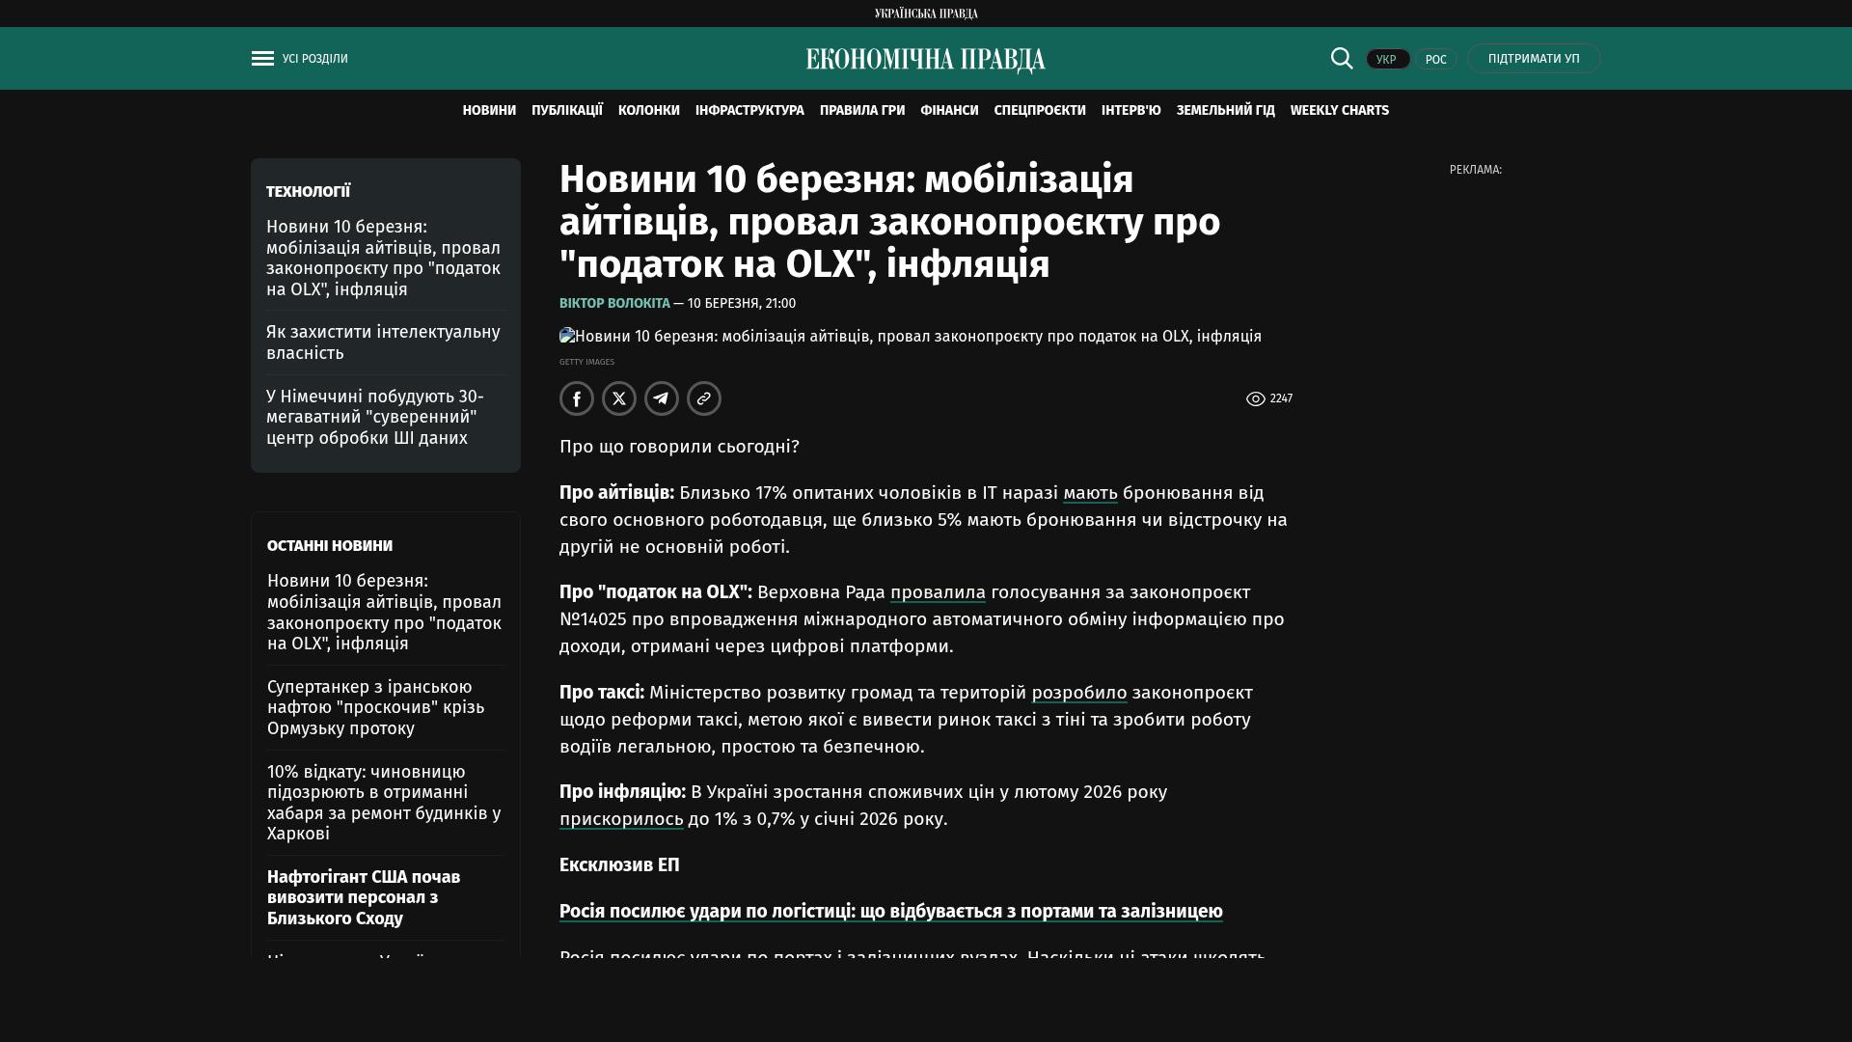Follow the 'провалила' link in text
Image resolution: width=1852 pixels, height=1042 pixels.
(938, 592)
